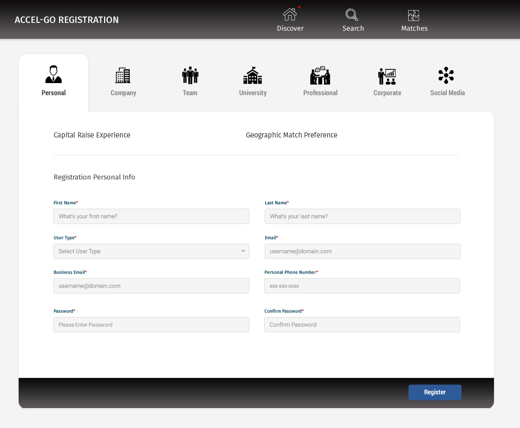Select the Personal Phone Number field
The width and height of the screenshot is (520, 428).
(x=362, y=286)
